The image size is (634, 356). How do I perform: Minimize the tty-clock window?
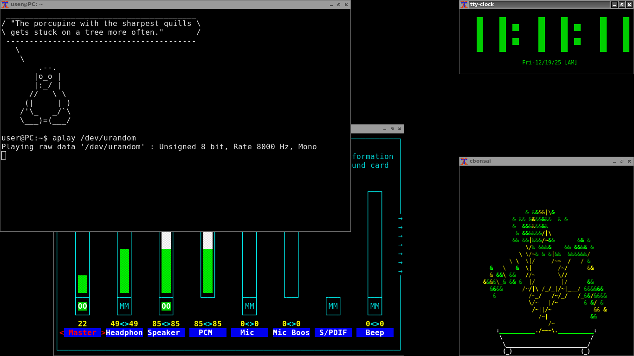(x=615, y=5)
